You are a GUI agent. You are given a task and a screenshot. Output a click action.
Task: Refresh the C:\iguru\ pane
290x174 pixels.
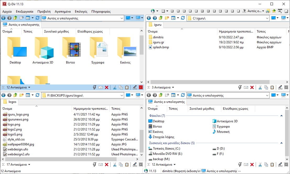pyautogui.click(x=183, y=18)
